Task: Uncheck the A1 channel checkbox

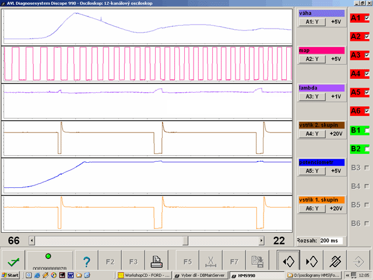Action: tap(367, 18)
